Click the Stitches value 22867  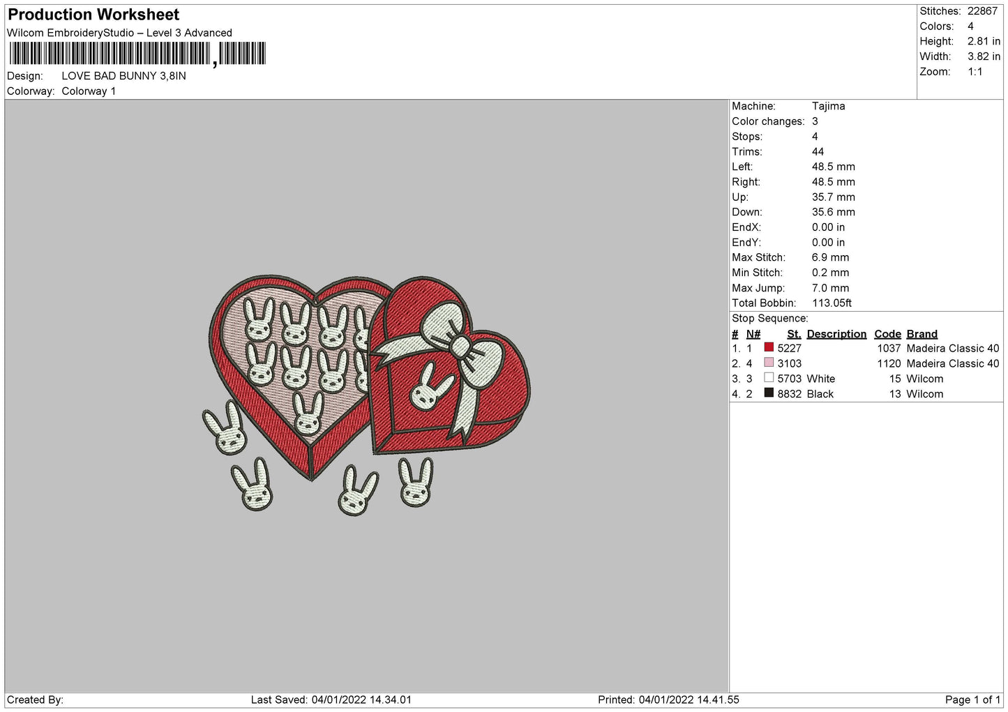pos(982,11)
